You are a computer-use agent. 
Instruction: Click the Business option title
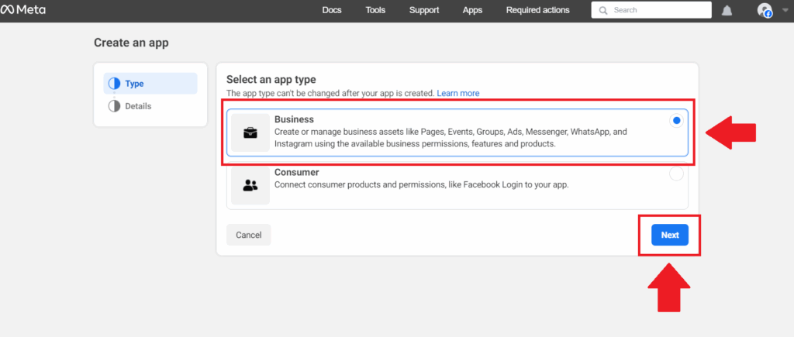point(294,119)
